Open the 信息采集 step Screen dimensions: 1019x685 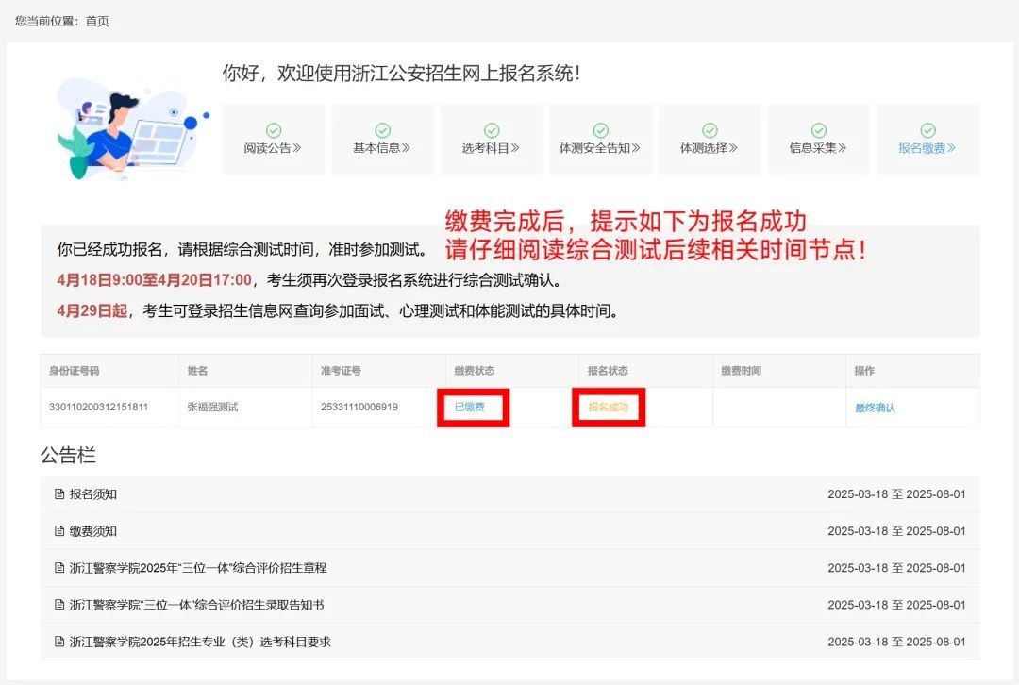click(818, 139)
